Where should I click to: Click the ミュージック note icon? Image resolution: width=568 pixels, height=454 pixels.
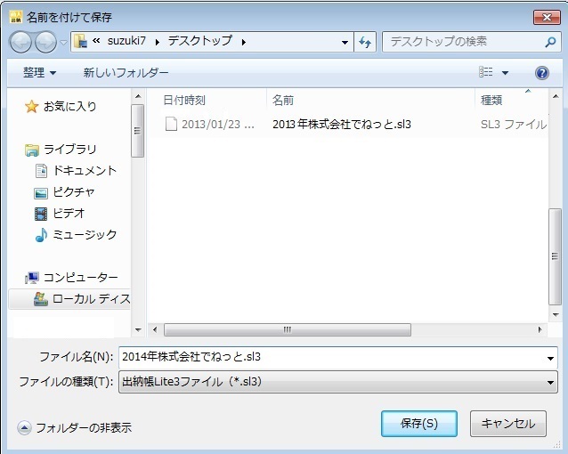41,235
